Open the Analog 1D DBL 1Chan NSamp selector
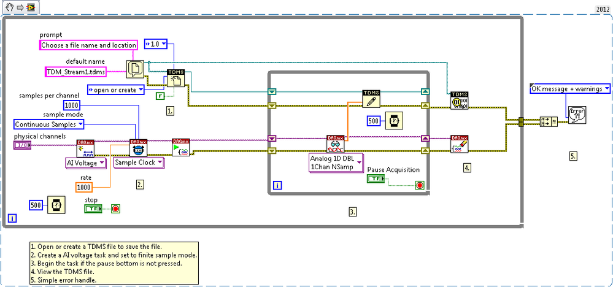 (x=336, y=163)
